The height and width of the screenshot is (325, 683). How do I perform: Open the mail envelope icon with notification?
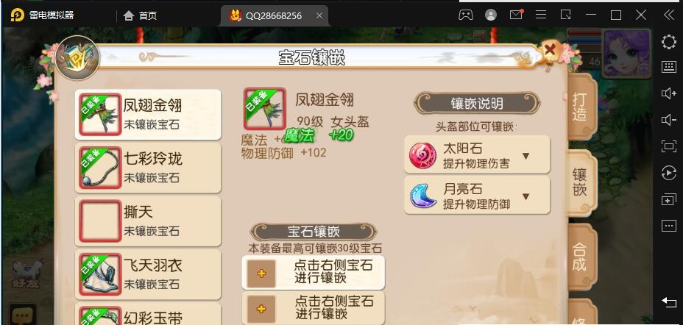click(516, 15)
